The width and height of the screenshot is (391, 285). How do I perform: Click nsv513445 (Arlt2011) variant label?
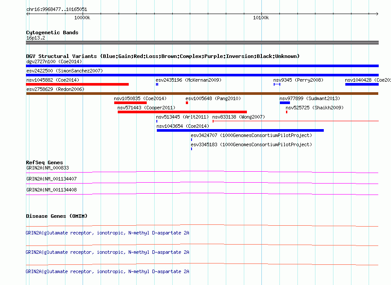(x=182, y=117)
